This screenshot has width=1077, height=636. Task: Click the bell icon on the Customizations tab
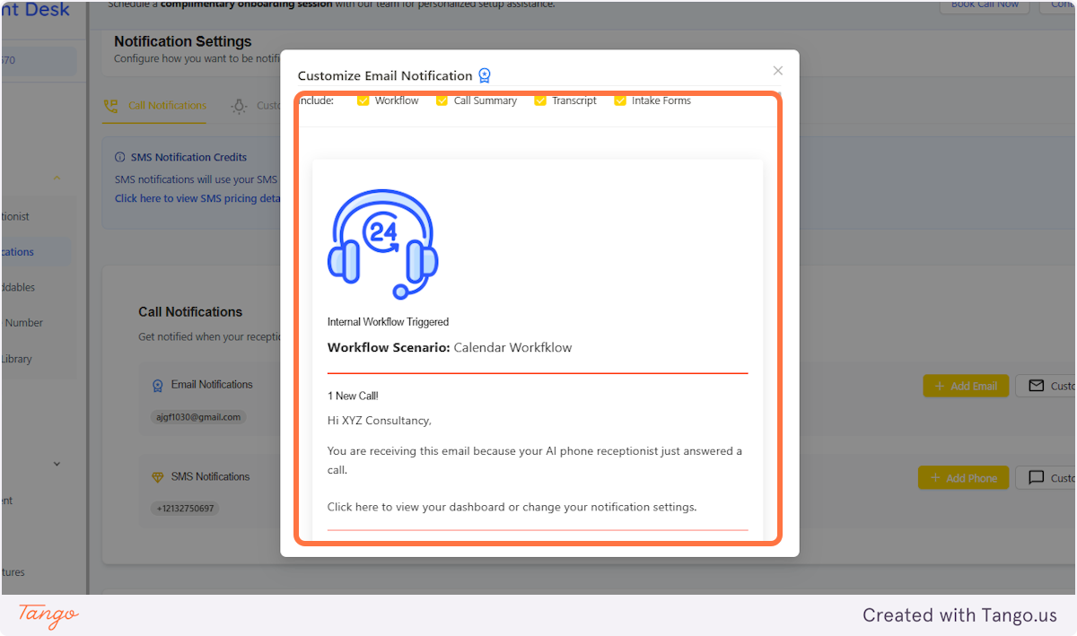click(238, 105)
